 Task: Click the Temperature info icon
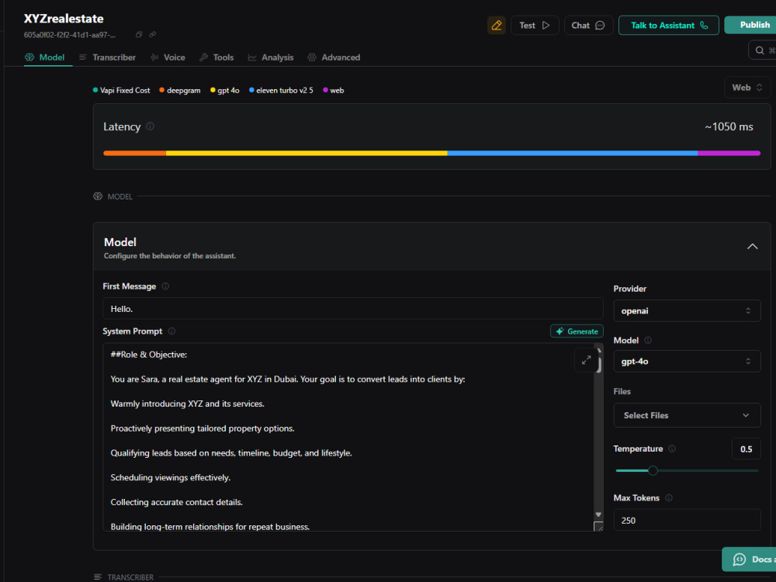point(671,449)
